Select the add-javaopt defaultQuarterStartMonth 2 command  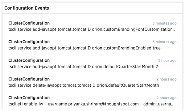coord(83,67)
